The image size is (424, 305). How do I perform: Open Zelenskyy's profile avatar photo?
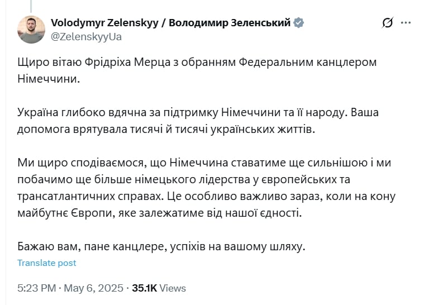(31, 30)
